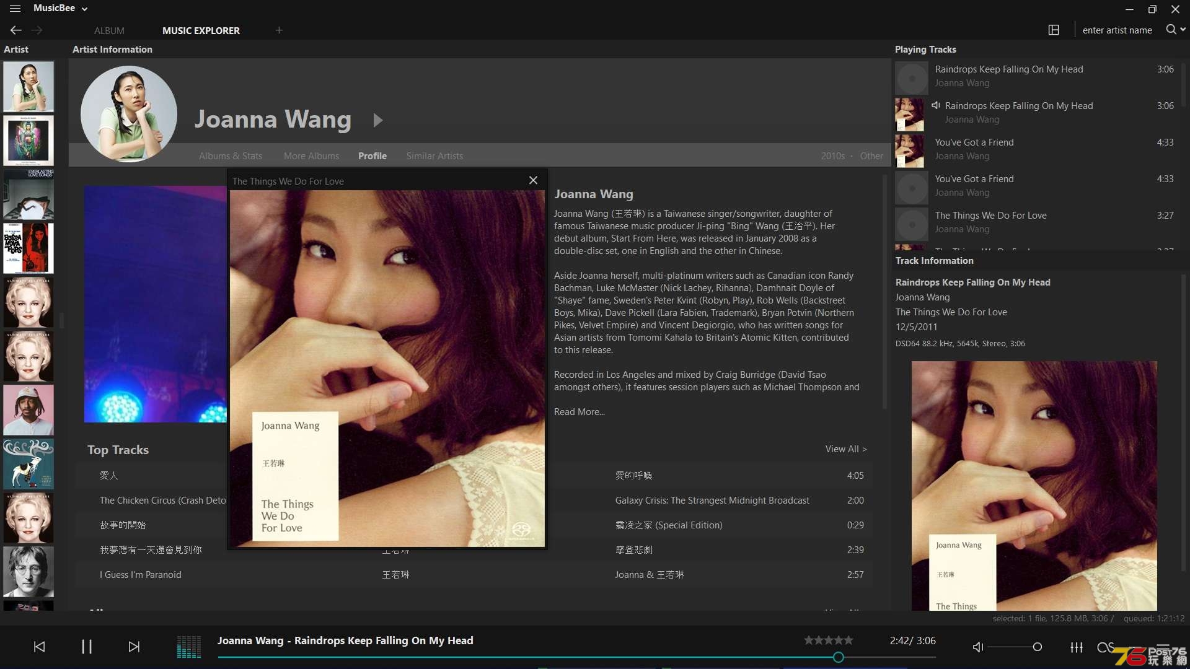Select the 霸凌之家 (Special Edition) entry
Screen dimensions: 1190x669
(669, 525)
